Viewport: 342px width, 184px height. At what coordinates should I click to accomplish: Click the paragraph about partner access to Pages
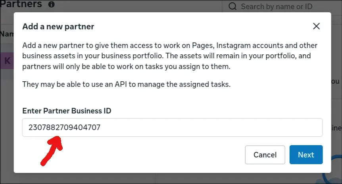click(170, 56)
